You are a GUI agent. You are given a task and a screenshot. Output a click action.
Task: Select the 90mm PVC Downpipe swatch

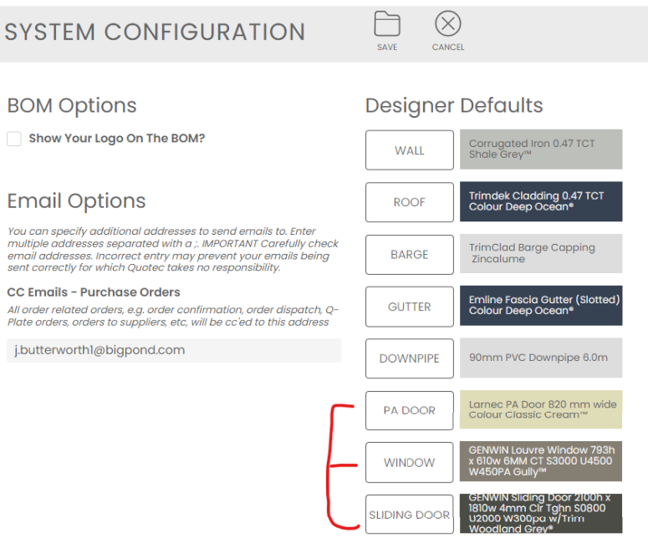coord(541,358)
